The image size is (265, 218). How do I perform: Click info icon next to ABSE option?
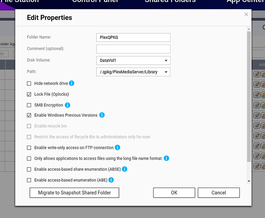pyautogui.click(x=124, y=169)
